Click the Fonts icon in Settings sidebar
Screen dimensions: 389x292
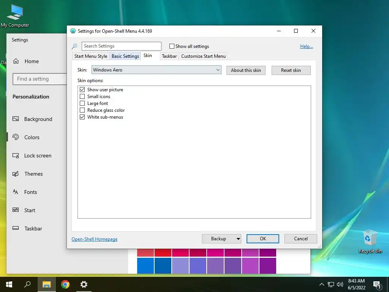coord(15,192)
